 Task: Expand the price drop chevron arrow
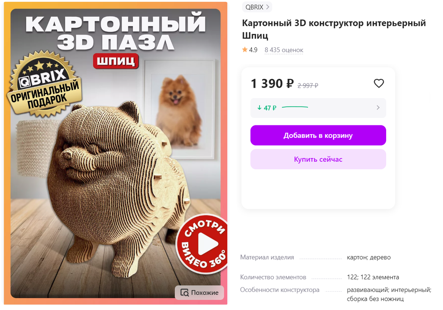click(x=378, y=108)
